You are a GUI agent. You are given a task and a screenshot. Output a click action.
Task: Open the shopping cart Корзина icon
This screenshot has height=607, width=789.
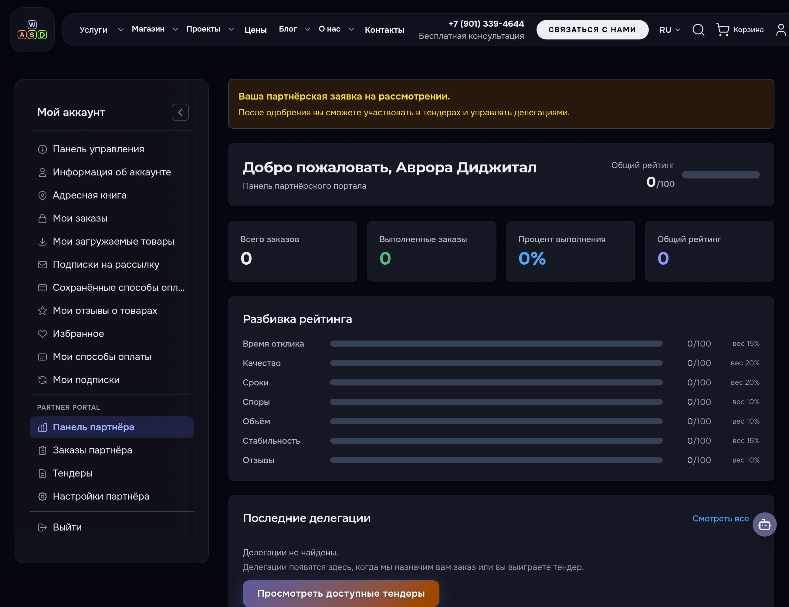pos(723,30)
